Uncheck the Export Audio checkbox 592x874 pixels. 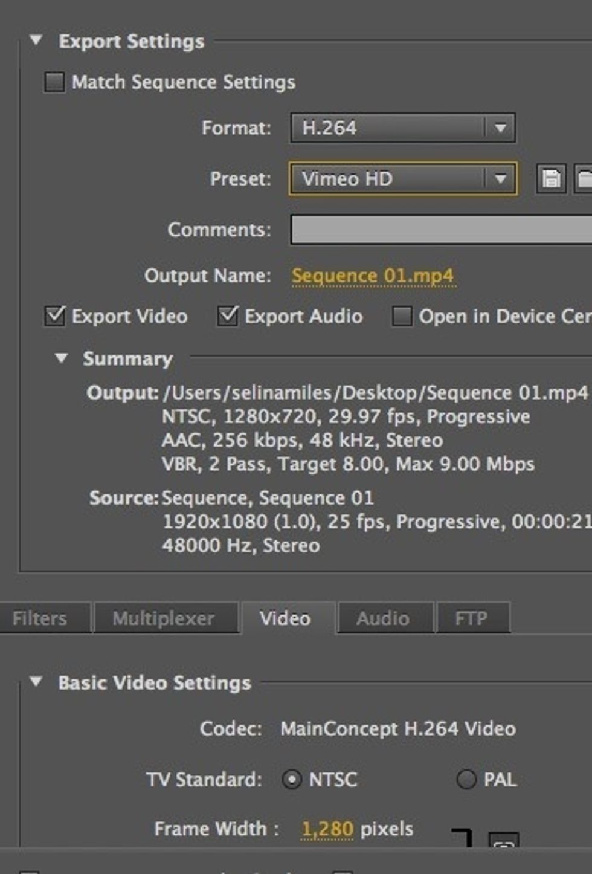(228, 316)
